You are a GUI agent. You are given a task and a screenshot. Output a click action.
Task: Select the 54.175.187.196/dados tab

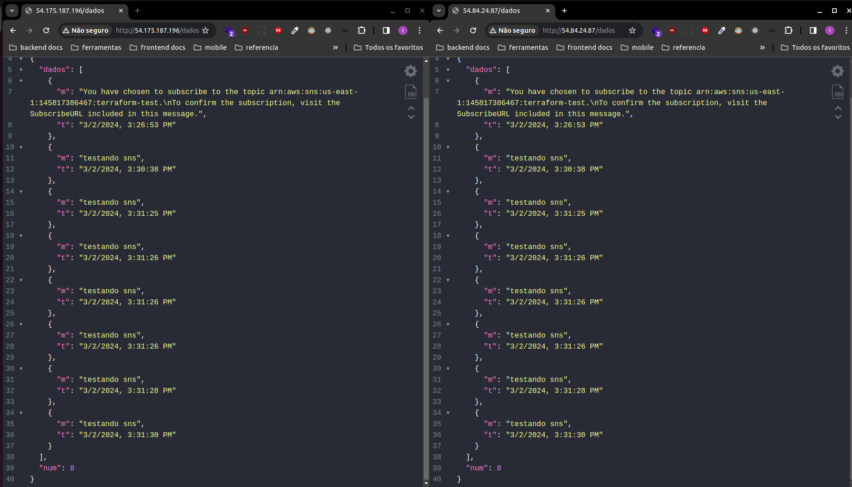(x=75, y=11)
